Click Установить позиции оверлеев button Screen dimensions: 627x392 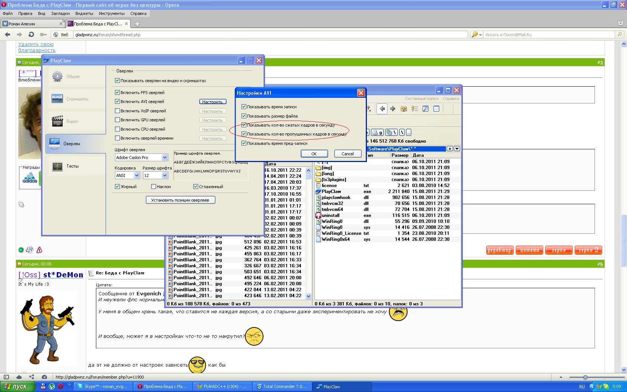click(180, 200)
